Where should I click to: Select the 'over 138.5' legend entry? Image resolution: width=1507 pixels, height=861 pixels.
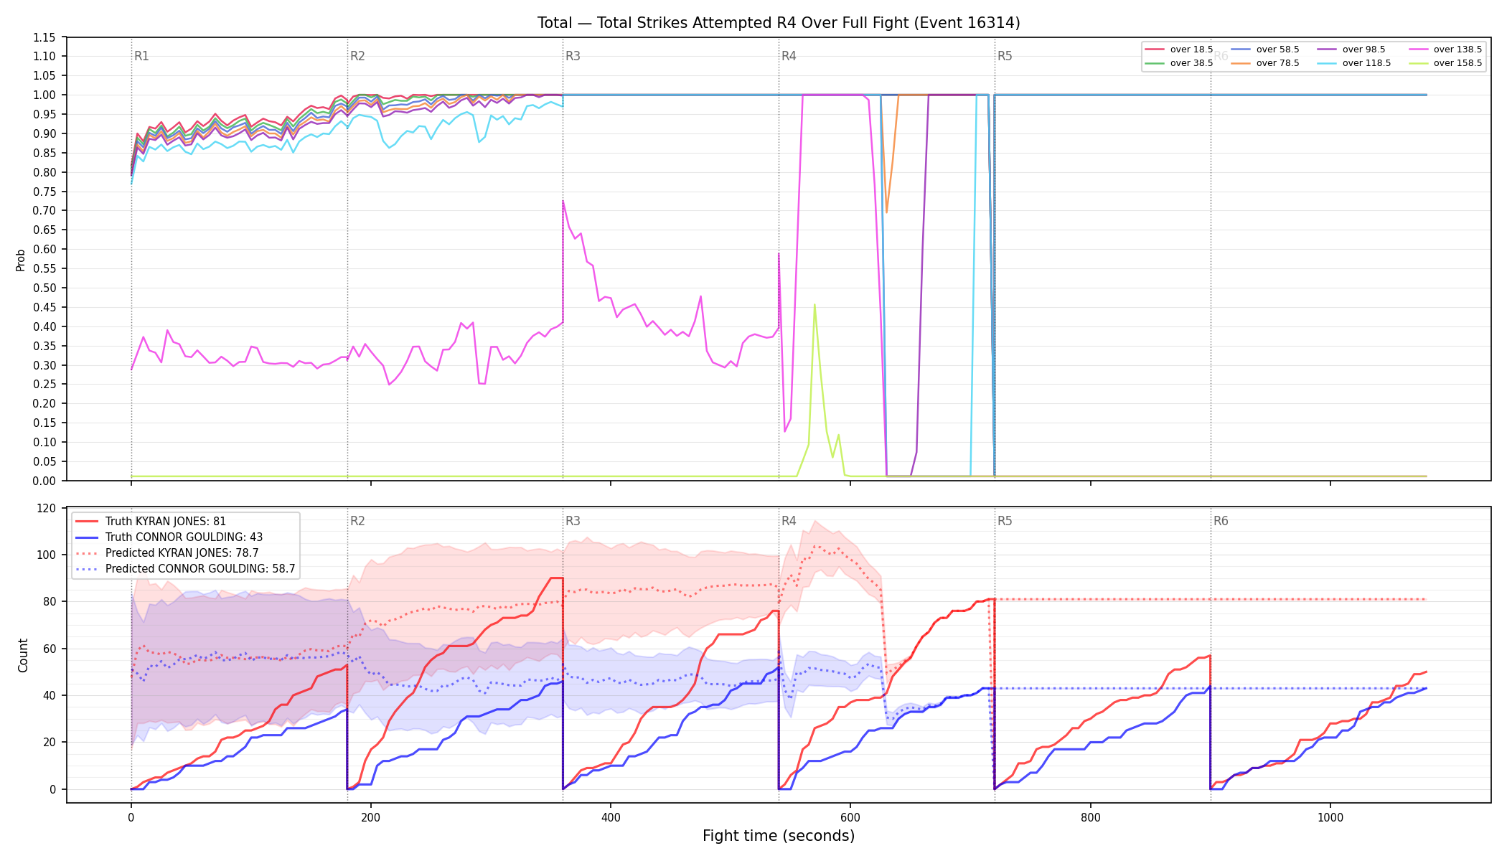pyautogui.click(x=1445, y=50)
